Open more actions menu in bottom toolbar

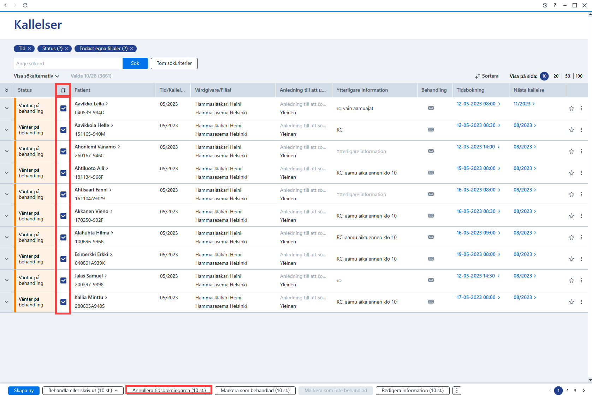(x=457, y=391)
